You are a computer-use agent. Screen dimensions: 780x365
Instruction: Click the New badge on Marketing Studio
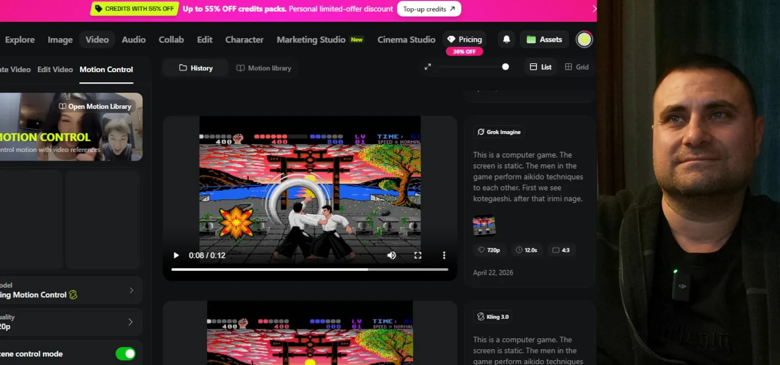pos(357,40)
